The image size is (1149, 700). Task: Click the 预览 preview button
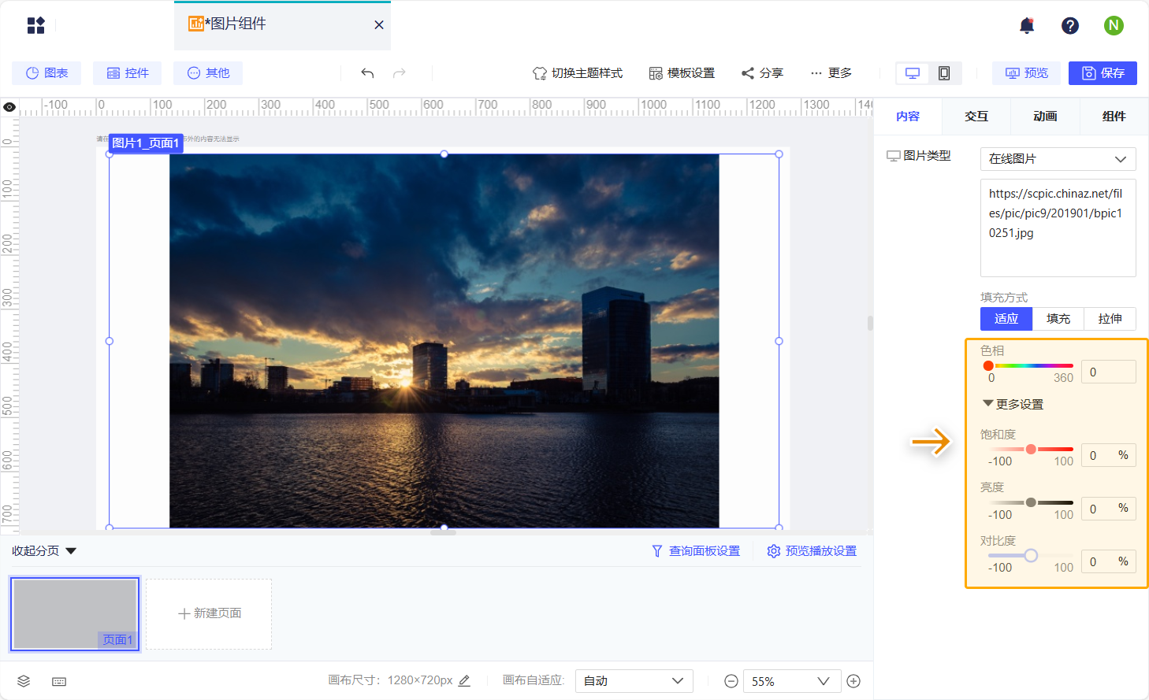click(x=1026, y=73)
